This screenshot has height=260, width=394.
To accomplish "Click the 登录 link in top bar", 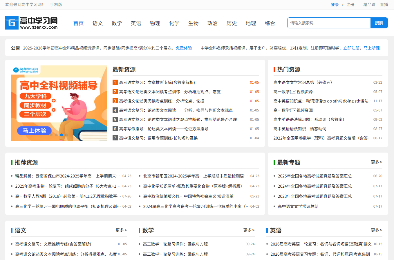I will pos(335,5).
